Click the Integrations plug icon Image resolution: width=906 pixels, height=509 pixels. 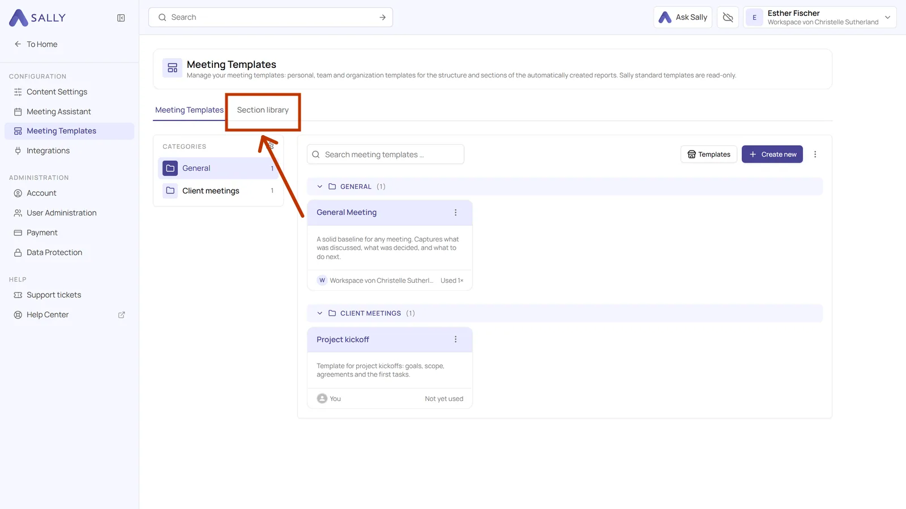pyautogui.click(x=18, y=151)
